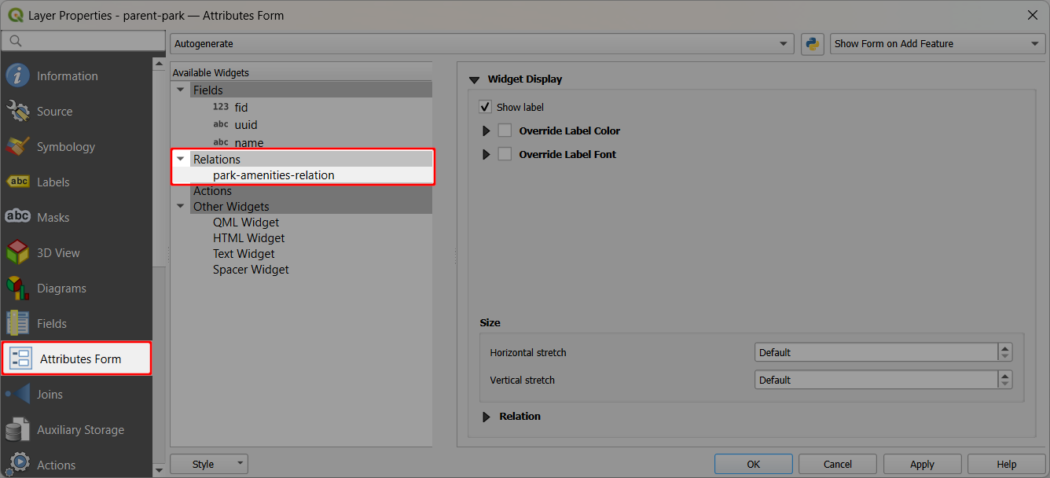The height and width of the screenshot is (478, 1050).
Task: Select the Fields panel
Action: coord(52,323)
